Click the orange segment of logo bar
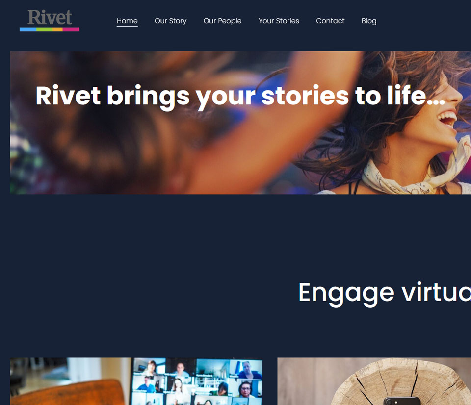 click(x=58, y=30)
